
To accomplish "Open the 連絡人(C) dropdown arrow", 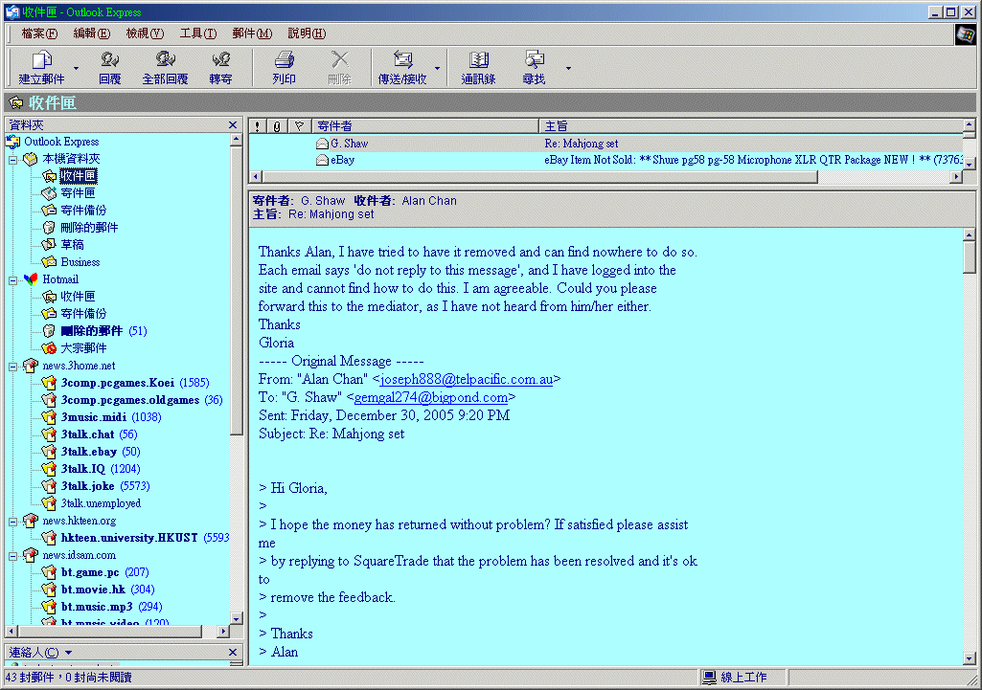I will point(68,653).
